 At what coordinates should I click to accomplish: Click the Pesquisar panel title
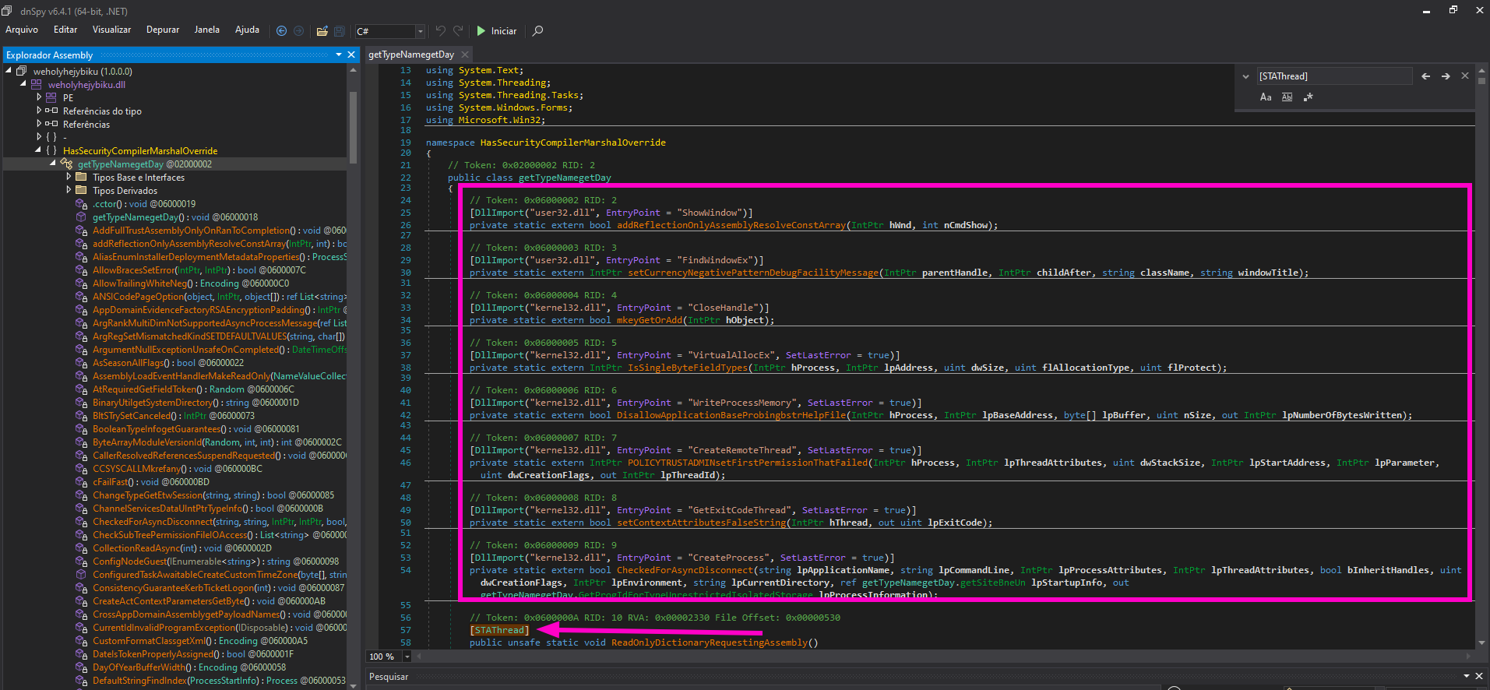(389, 677)
